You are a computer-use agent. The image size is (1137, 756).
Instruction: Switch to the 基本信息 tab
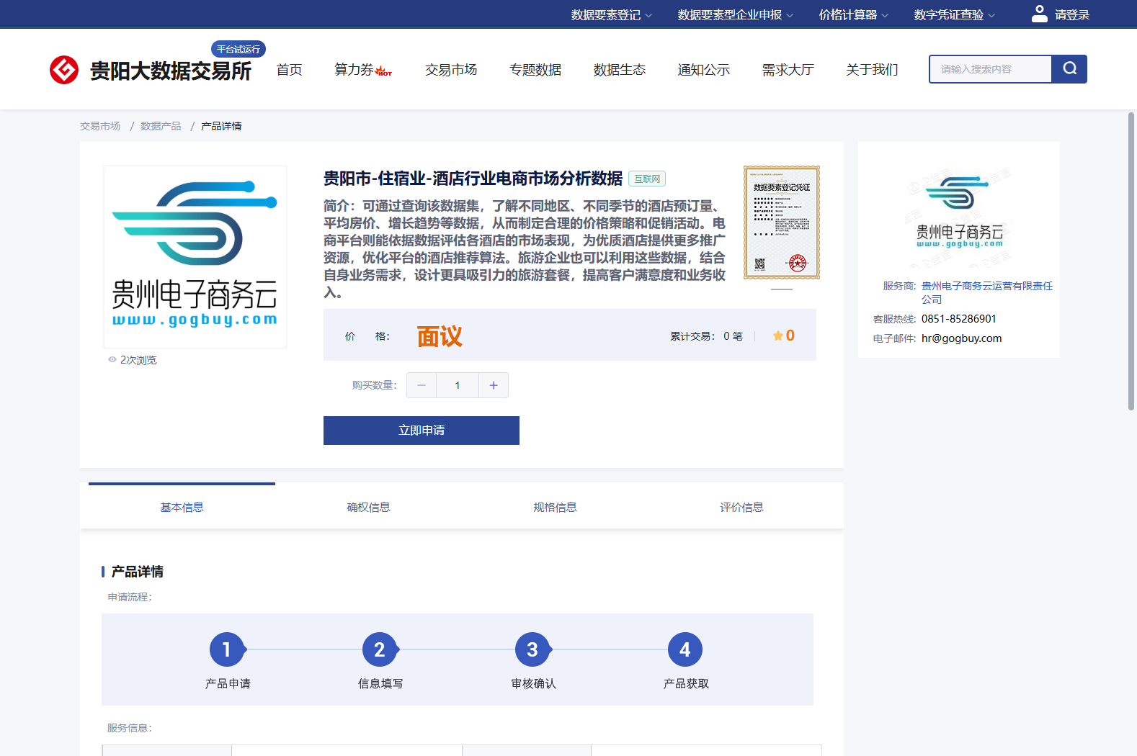pyautogui.click(x=182, y=507)
